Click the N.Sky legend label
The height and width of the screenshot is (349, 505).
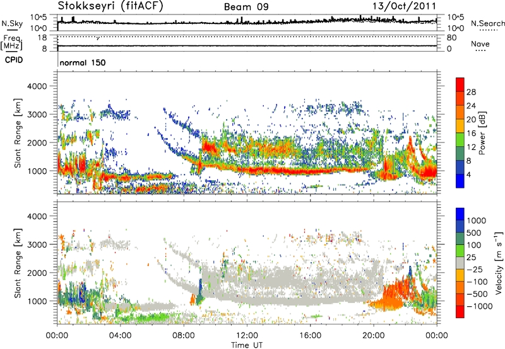point(12,23)
